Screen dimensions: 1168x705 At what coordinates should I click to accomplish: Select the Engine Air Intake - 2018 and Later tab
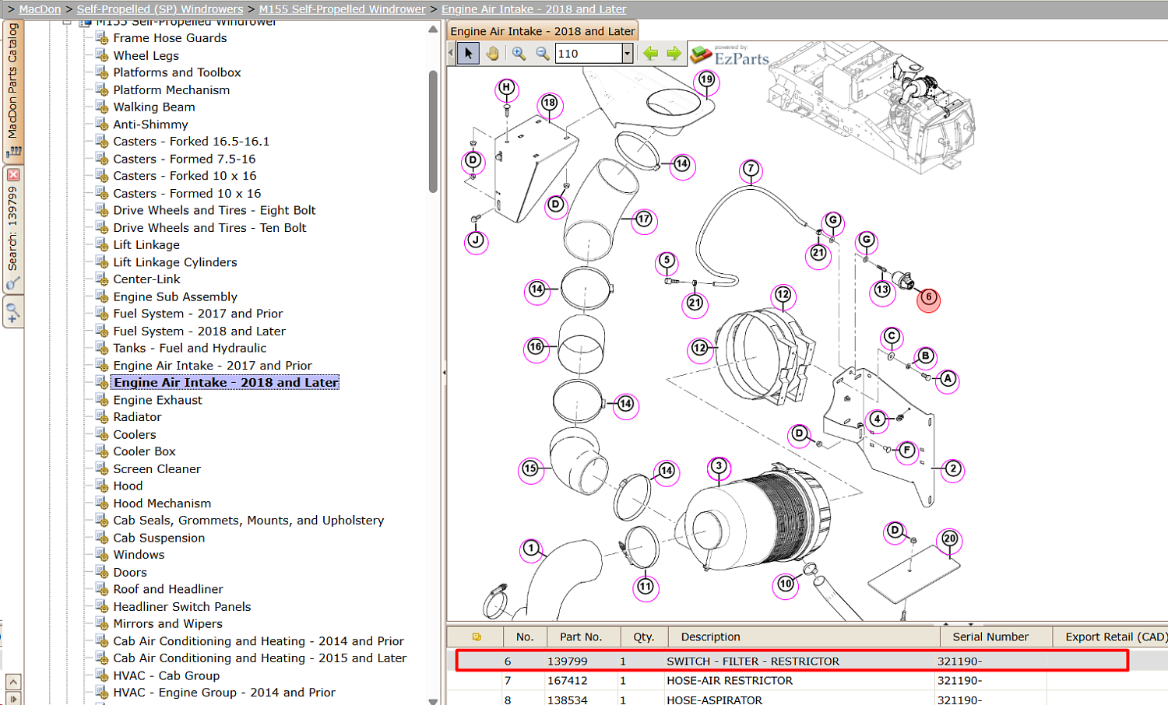tap(543, 31)
